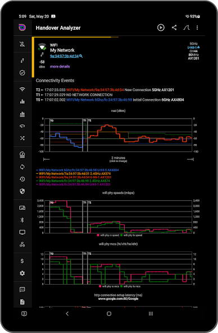Open the bar chart sidebar icon
Viewport: 218px width, 333px height.
(22, 101)
